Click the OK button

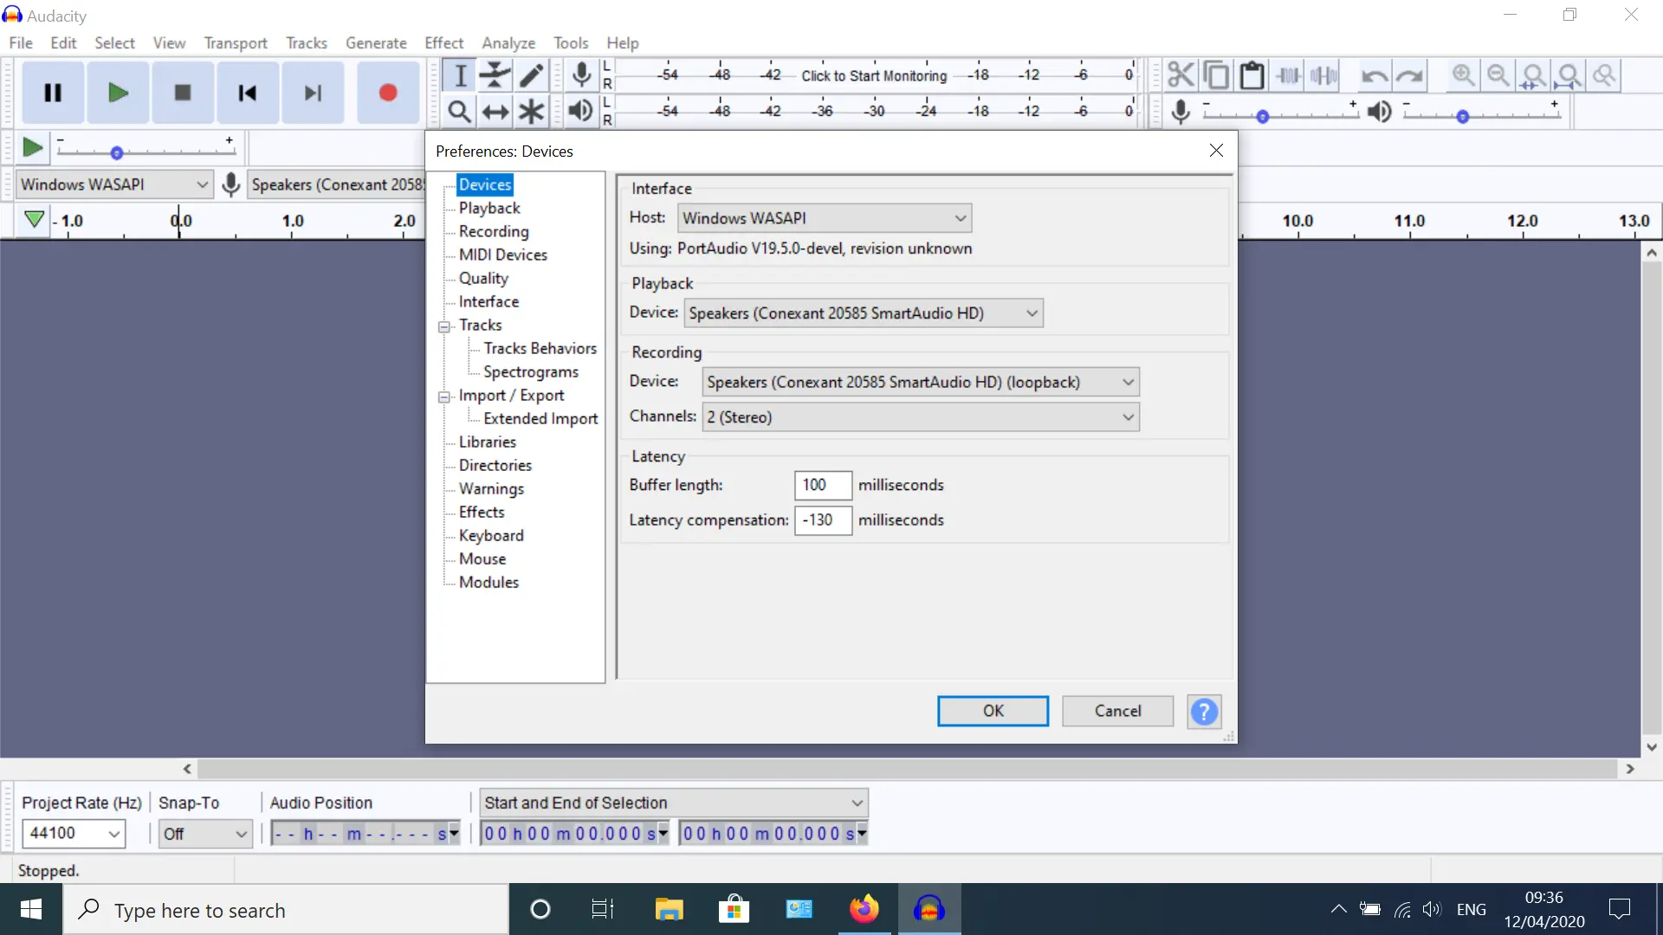(993, 711)
